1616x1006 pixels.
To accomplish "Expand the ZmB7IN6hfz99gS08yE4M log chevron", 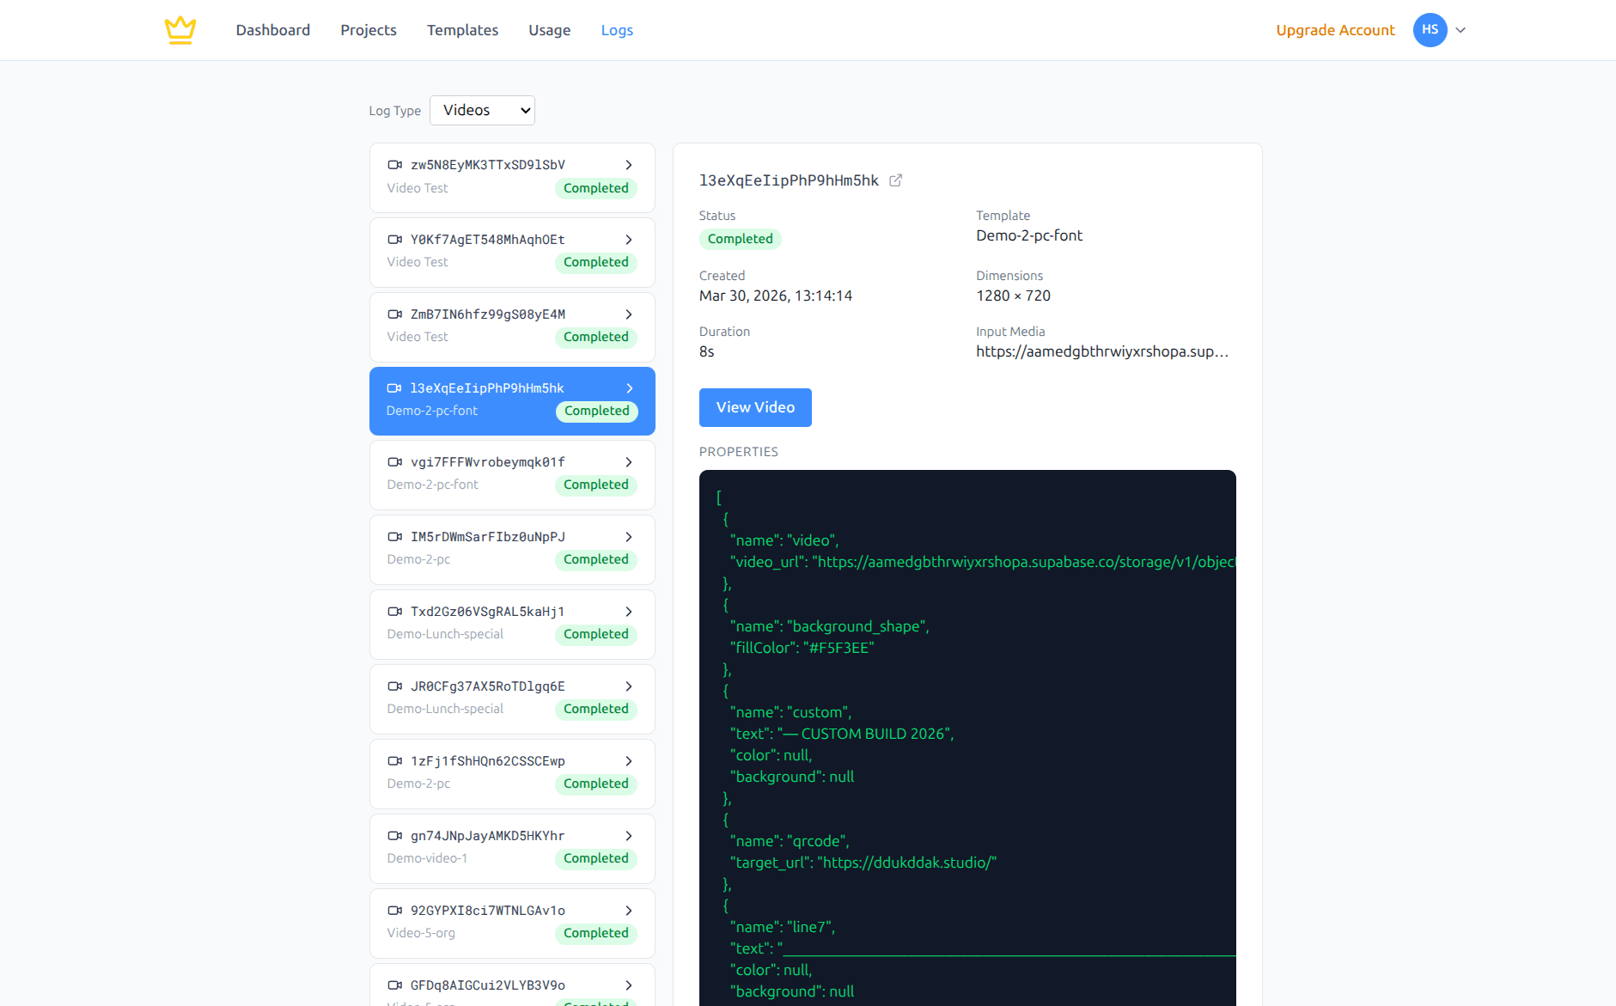I will [x=629, y=314].
